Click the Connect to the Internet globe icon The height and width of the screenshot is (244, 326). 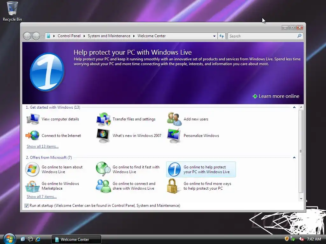click(32, 135)
